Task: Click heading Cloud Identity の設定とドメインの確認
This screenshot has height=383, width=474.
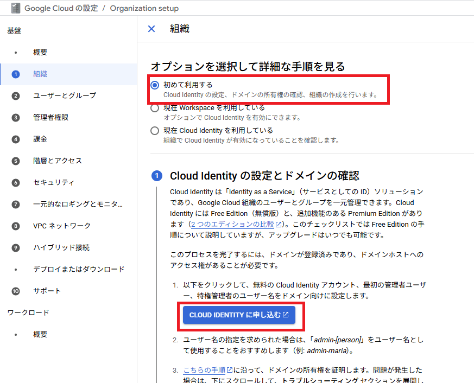Action: 264,176
